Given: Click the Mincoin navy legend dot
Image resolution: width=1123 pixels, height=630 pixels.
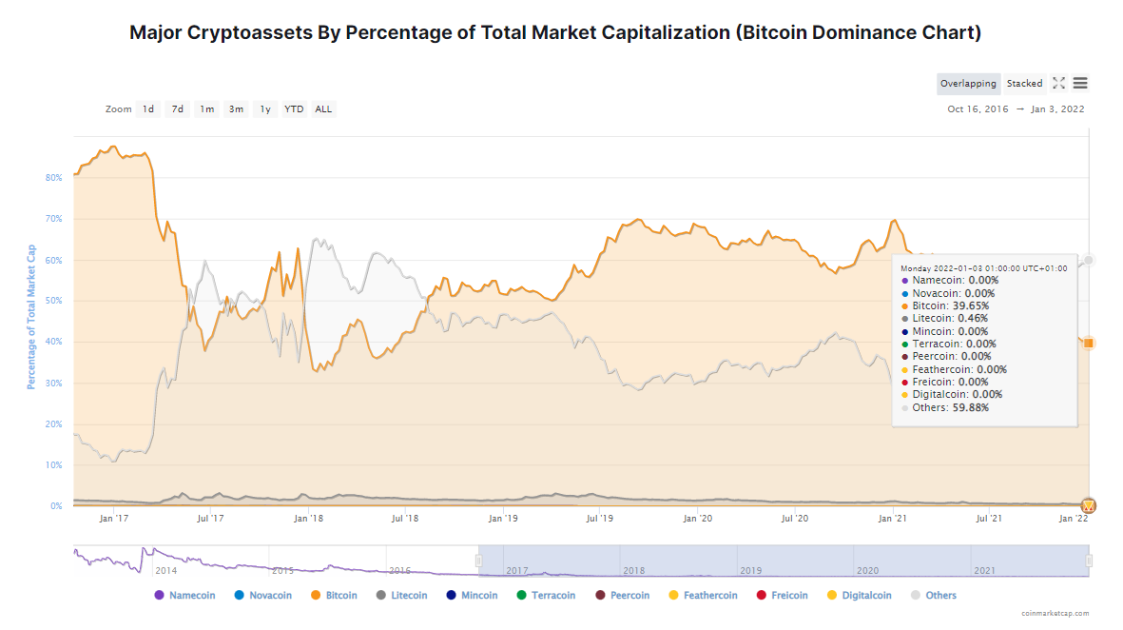Looking at the screenshot, I should point(451,596).
